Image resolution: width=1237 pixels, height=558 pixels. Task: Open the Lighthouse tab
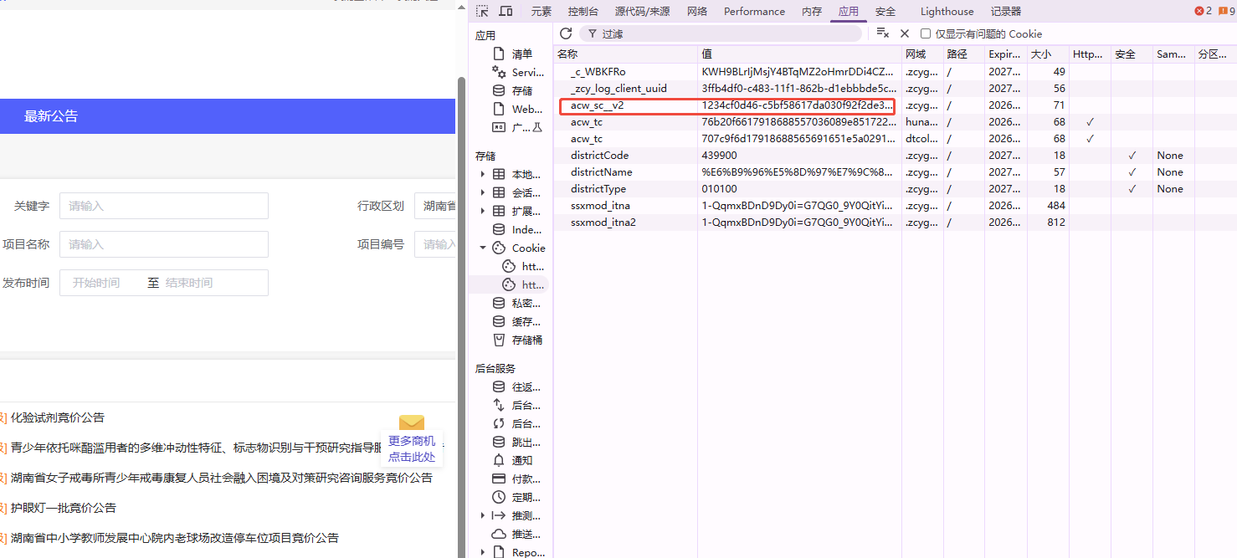point(947,11)
